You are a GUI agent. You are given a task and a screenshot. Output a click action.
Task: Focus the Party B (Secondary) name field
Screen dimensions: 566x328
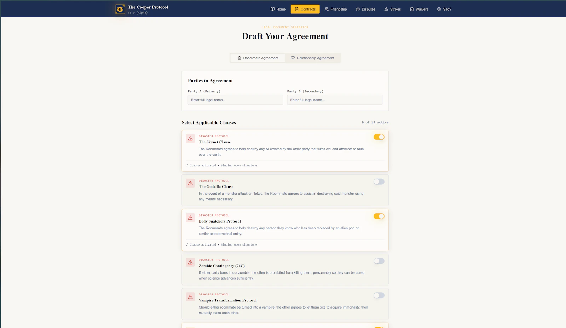(335, 100)
